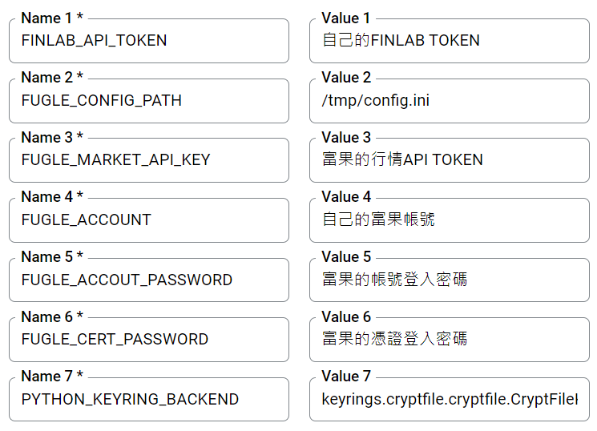Click the PYTHON_KEYRING_BACKEND name field
This screenshot has width=597, height=431.
point(148,400)
